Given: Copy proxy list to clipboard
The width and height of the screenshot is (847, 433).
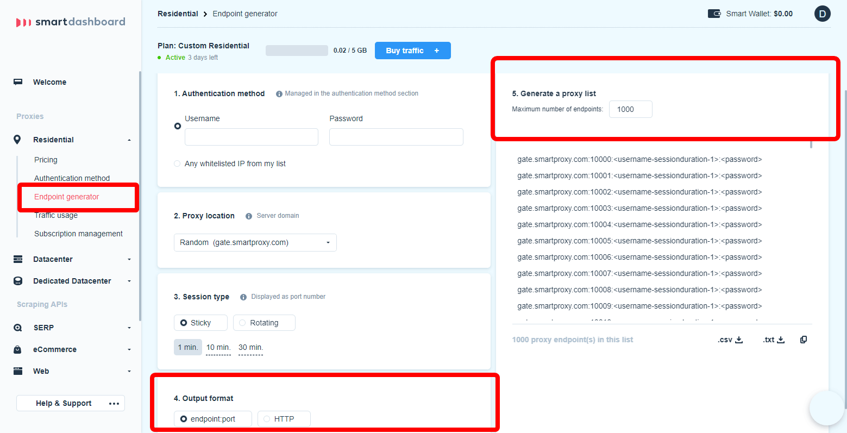Looking at the screenshot, I should pos(804,340).
